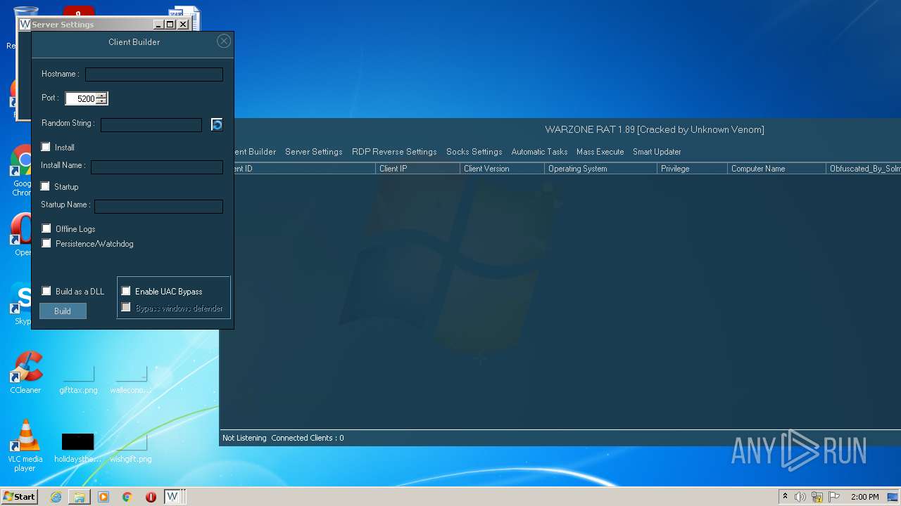901x506 pixels.
Task: Open Server Settings menu in Warzone RAT
Action: 313,152
